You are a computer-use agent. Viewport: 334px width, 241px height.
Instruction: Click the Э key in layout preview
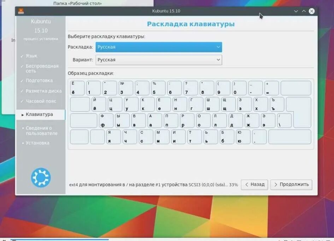point(268,120)
